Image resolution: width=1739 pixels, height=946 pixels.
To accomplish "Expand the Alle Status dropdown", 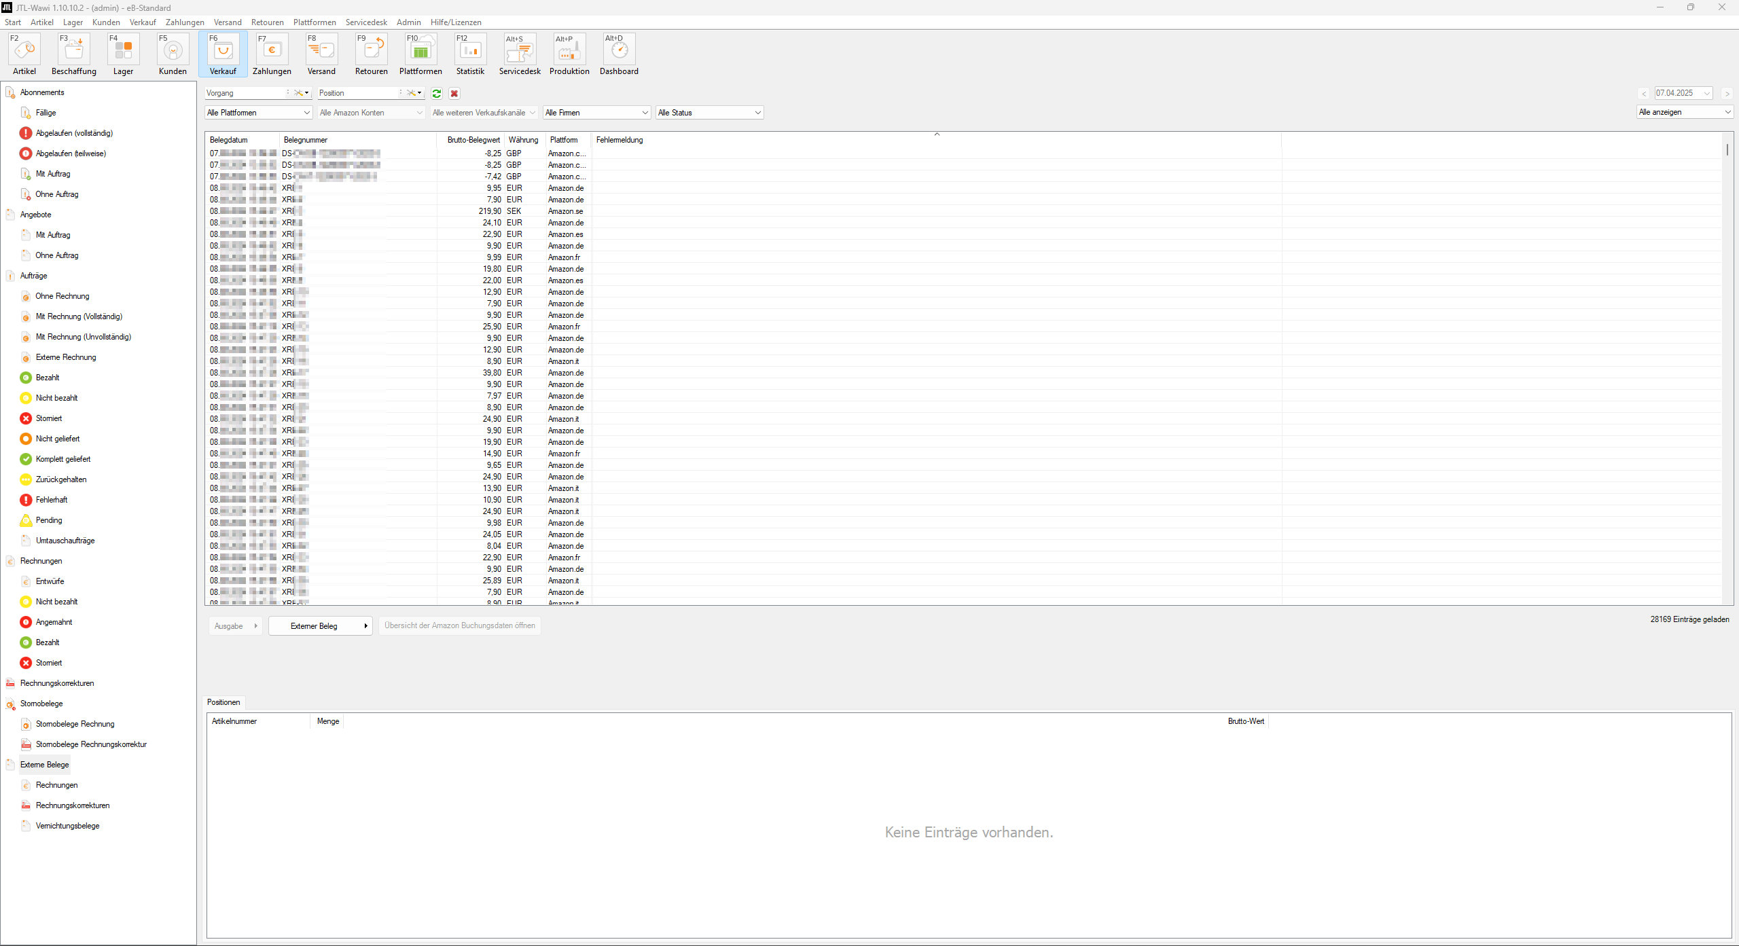I will (x=709, y=113).
